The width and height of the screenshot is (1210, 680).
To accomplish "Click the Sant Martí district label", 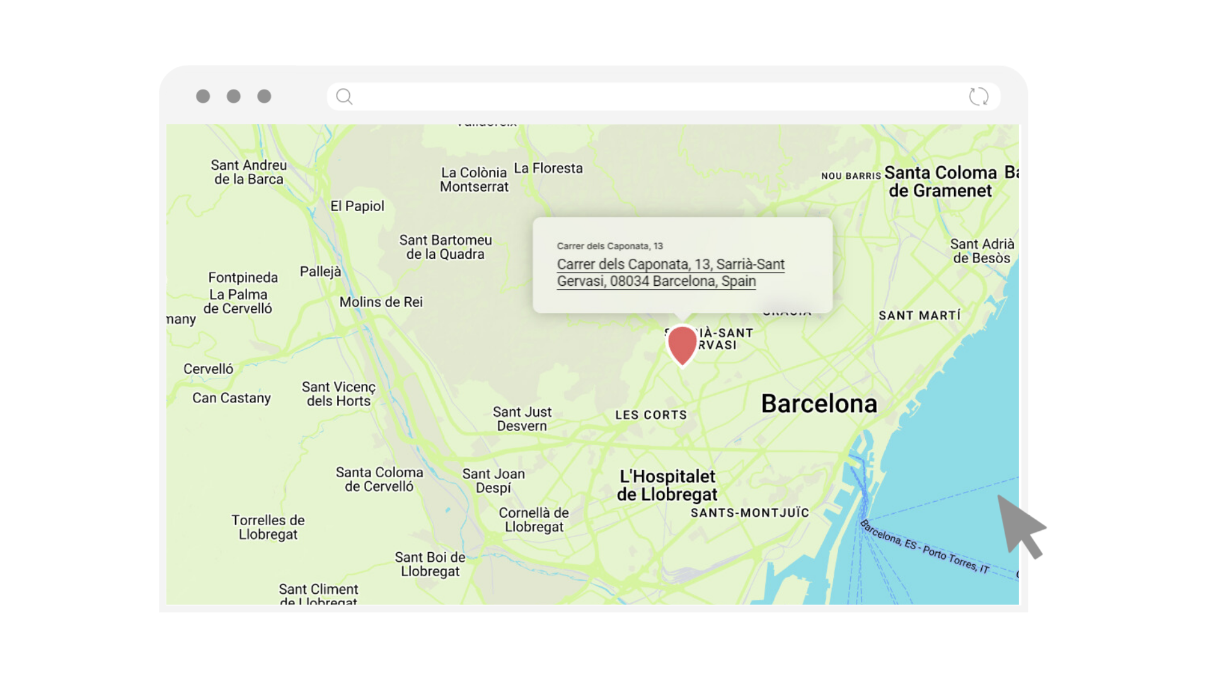I will tap(919, 315).
